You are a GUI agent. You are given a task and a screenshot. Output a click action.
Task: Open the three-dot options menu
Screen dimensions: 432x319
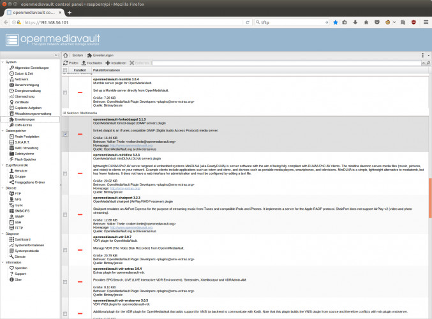(423, 55)
